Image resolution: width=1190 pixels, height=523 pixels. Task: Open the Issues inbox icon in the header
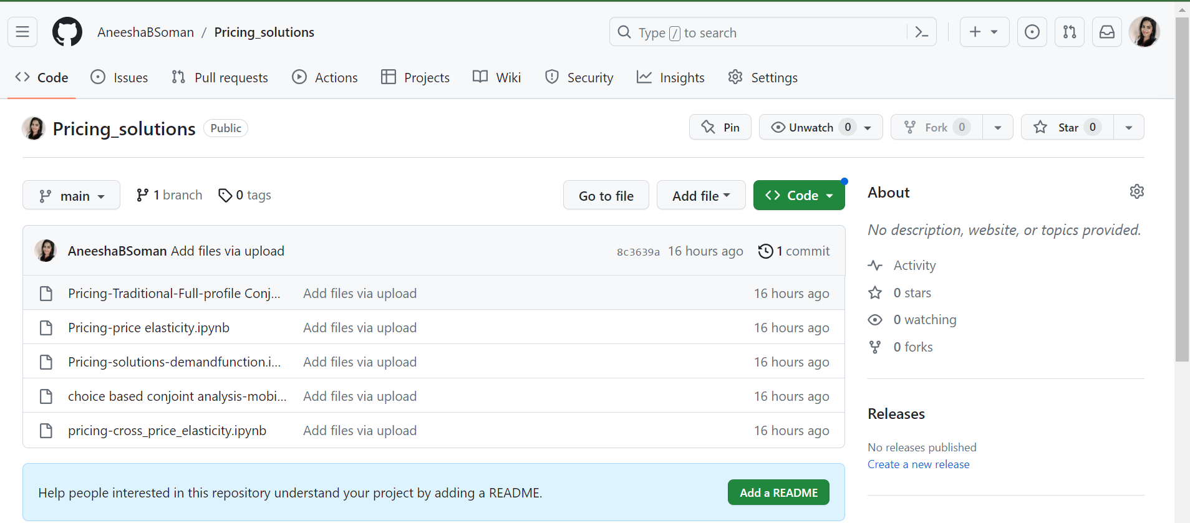pos(1032,32)
